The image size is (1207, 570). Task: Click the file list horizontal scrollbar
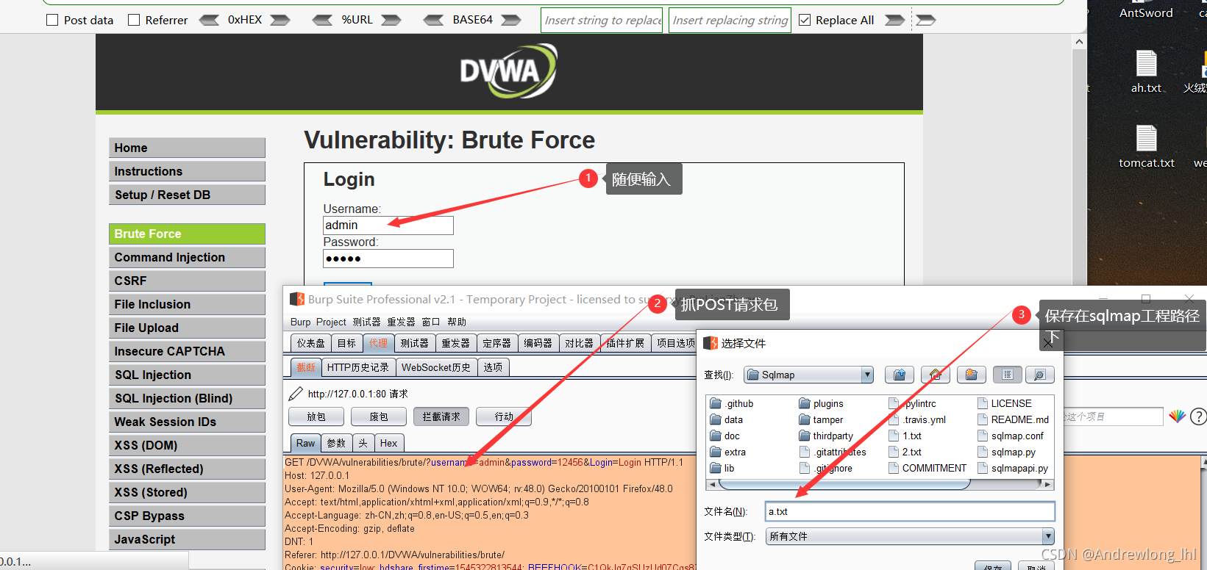coord(845,484)
